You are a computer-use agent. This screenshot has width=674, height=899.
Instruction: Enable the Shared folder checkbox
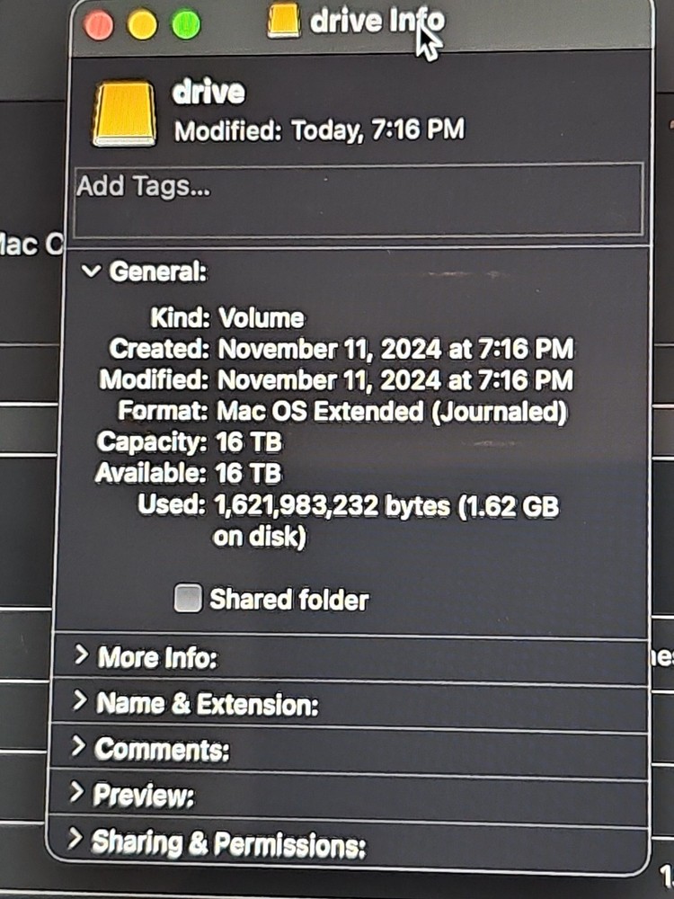point(187,599)
